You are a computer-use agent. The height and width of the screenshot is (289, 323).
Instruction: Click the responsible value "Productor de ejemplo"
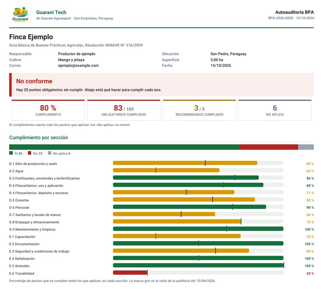coord(77,54)
